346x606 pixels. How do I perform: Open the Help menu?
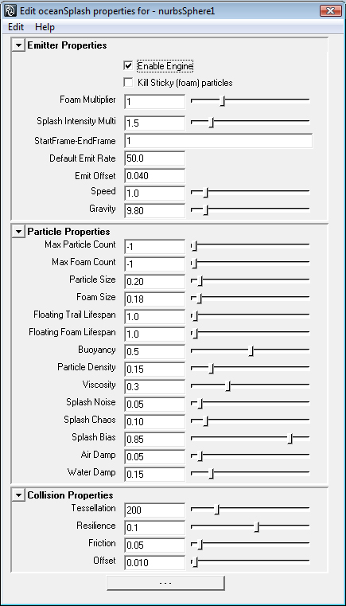coord(45,27)
